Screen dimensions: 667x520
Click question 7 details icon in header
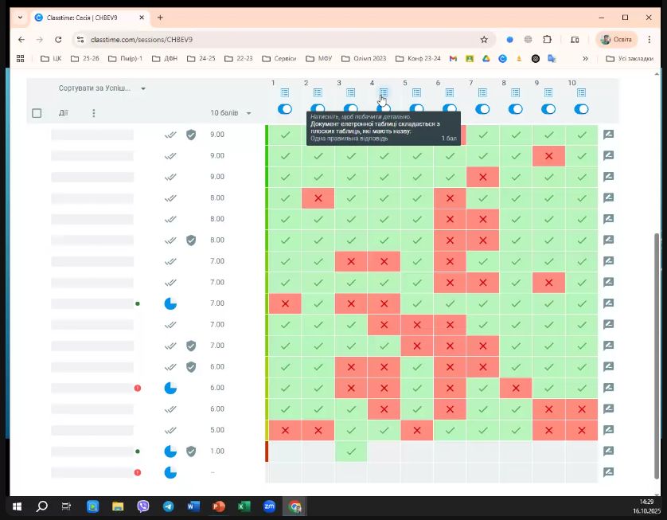[482, 93]
